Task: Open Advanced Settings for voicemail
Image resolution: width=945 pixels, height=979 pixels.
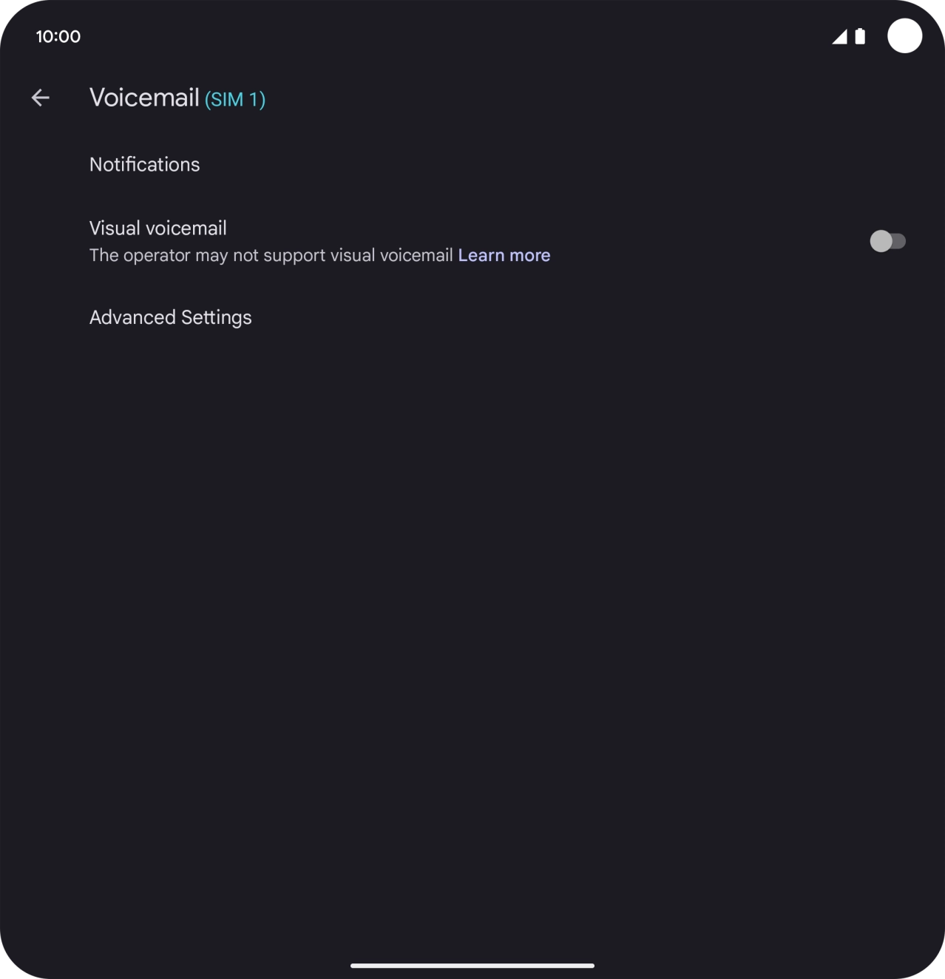Action: point(170,317)
